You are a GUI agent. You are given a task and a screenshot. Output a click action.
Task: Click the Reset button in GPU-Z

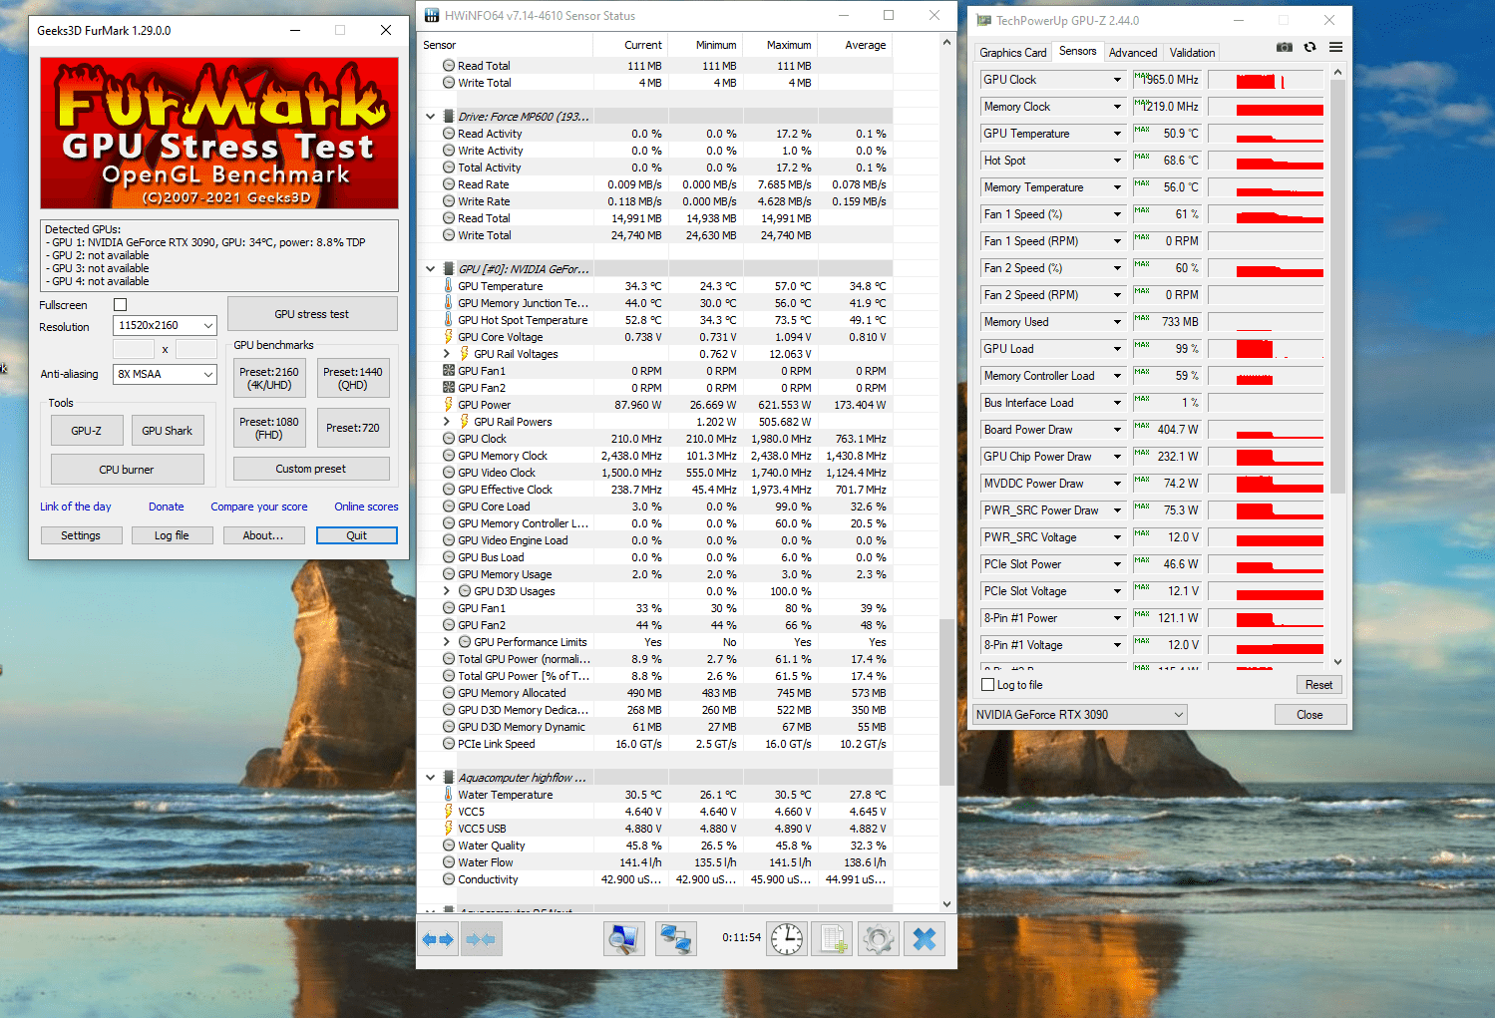tap(1318, 685)
